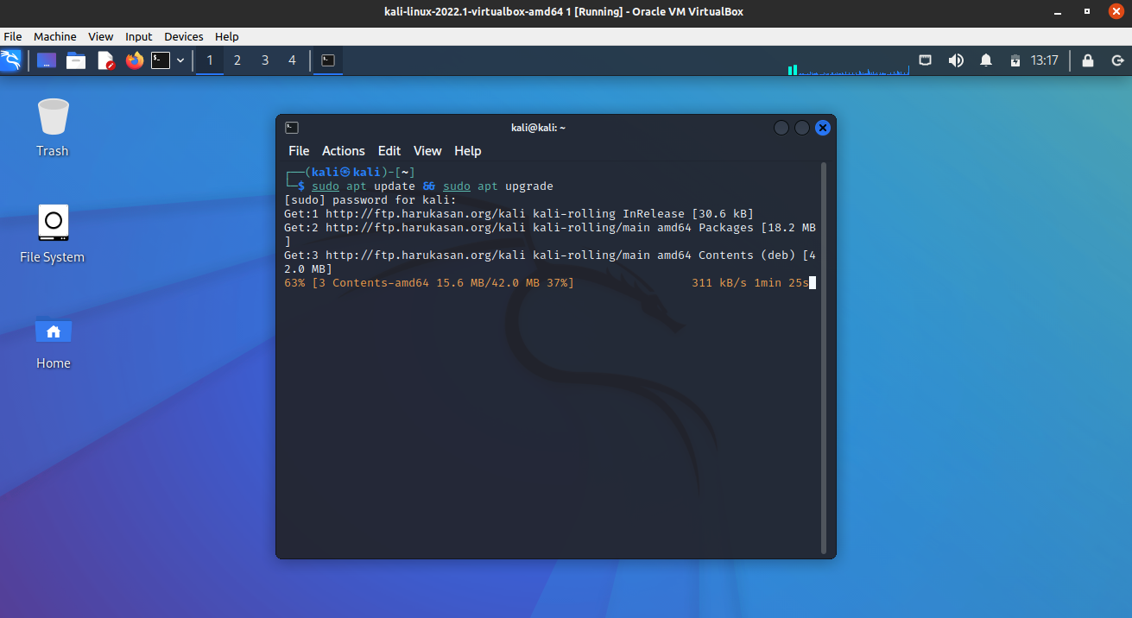1132x618 pixels.
Task: Open the network connection tray icon
Action: (925, 60)
